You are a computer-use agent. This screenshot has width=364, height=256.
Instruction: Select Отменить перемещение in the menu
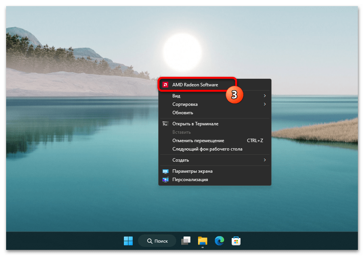[198, 141]
